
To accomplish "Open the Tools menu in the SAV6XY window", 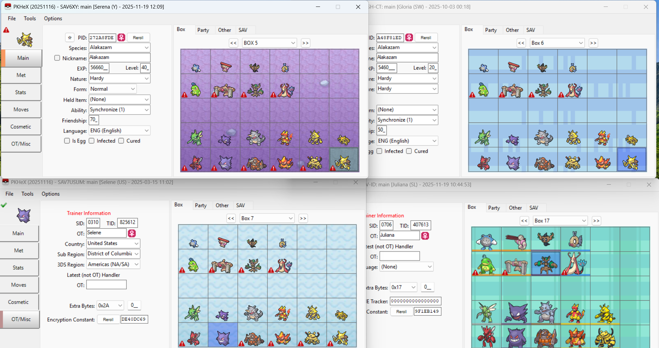I will click(x=30, y=19).
